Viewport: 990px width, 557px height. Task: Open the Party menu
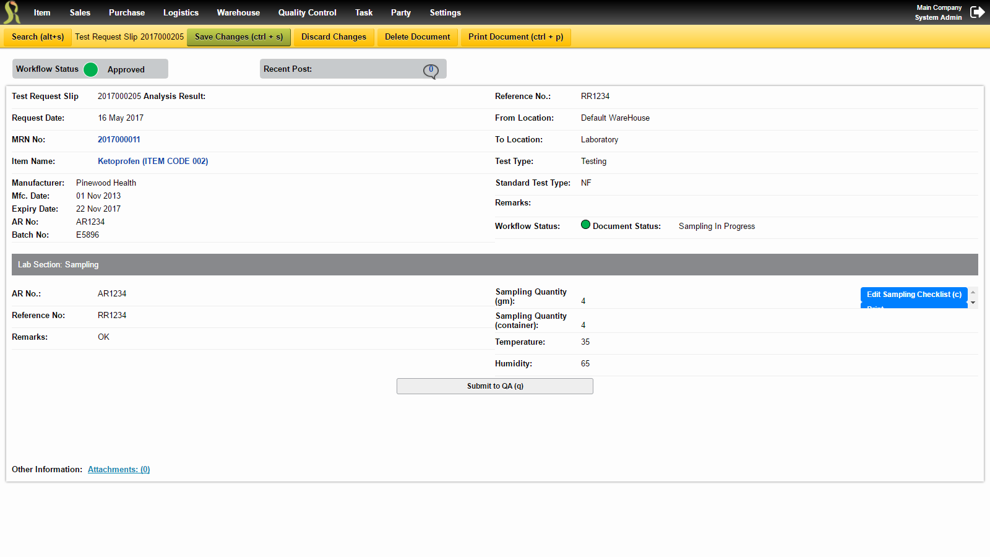(x=400, y=12)
